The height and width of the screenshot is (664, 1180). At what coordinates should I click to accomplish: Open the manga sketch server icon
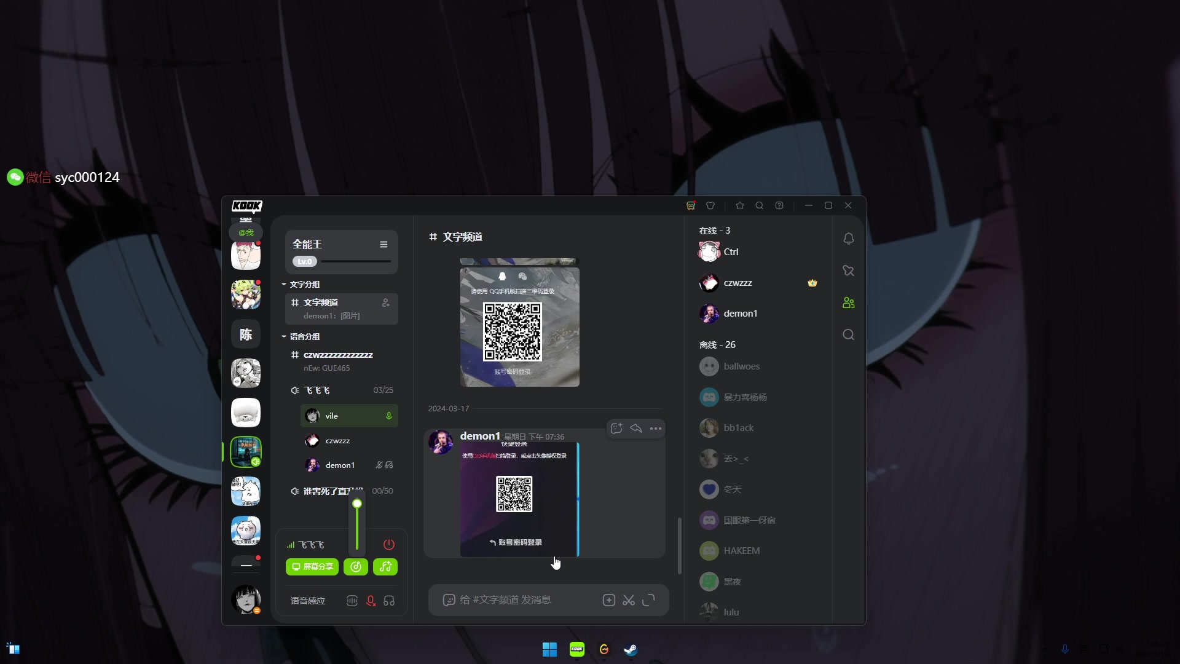(246, 374)
